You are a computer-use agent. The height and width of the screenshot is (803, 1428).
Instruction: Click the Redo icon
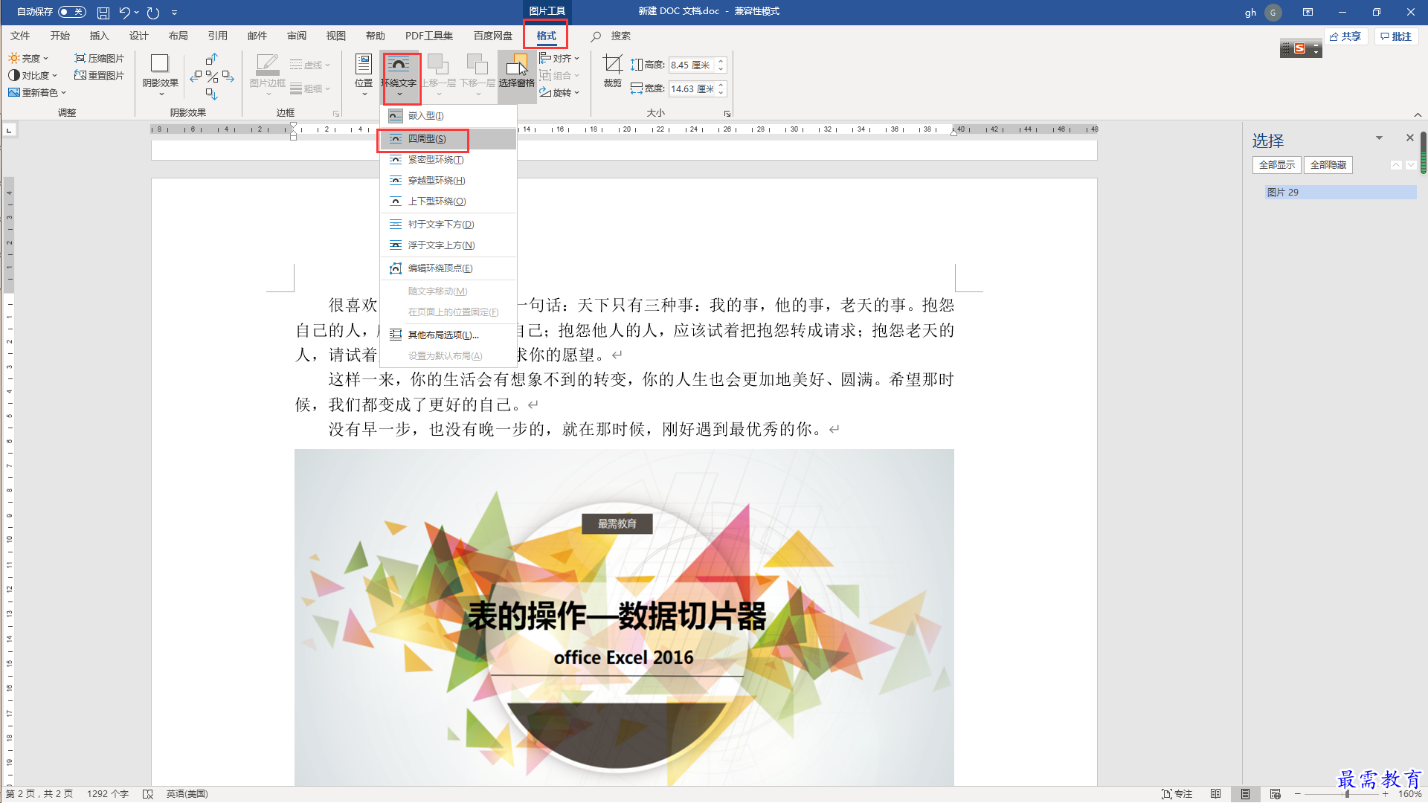click(153, 13)
